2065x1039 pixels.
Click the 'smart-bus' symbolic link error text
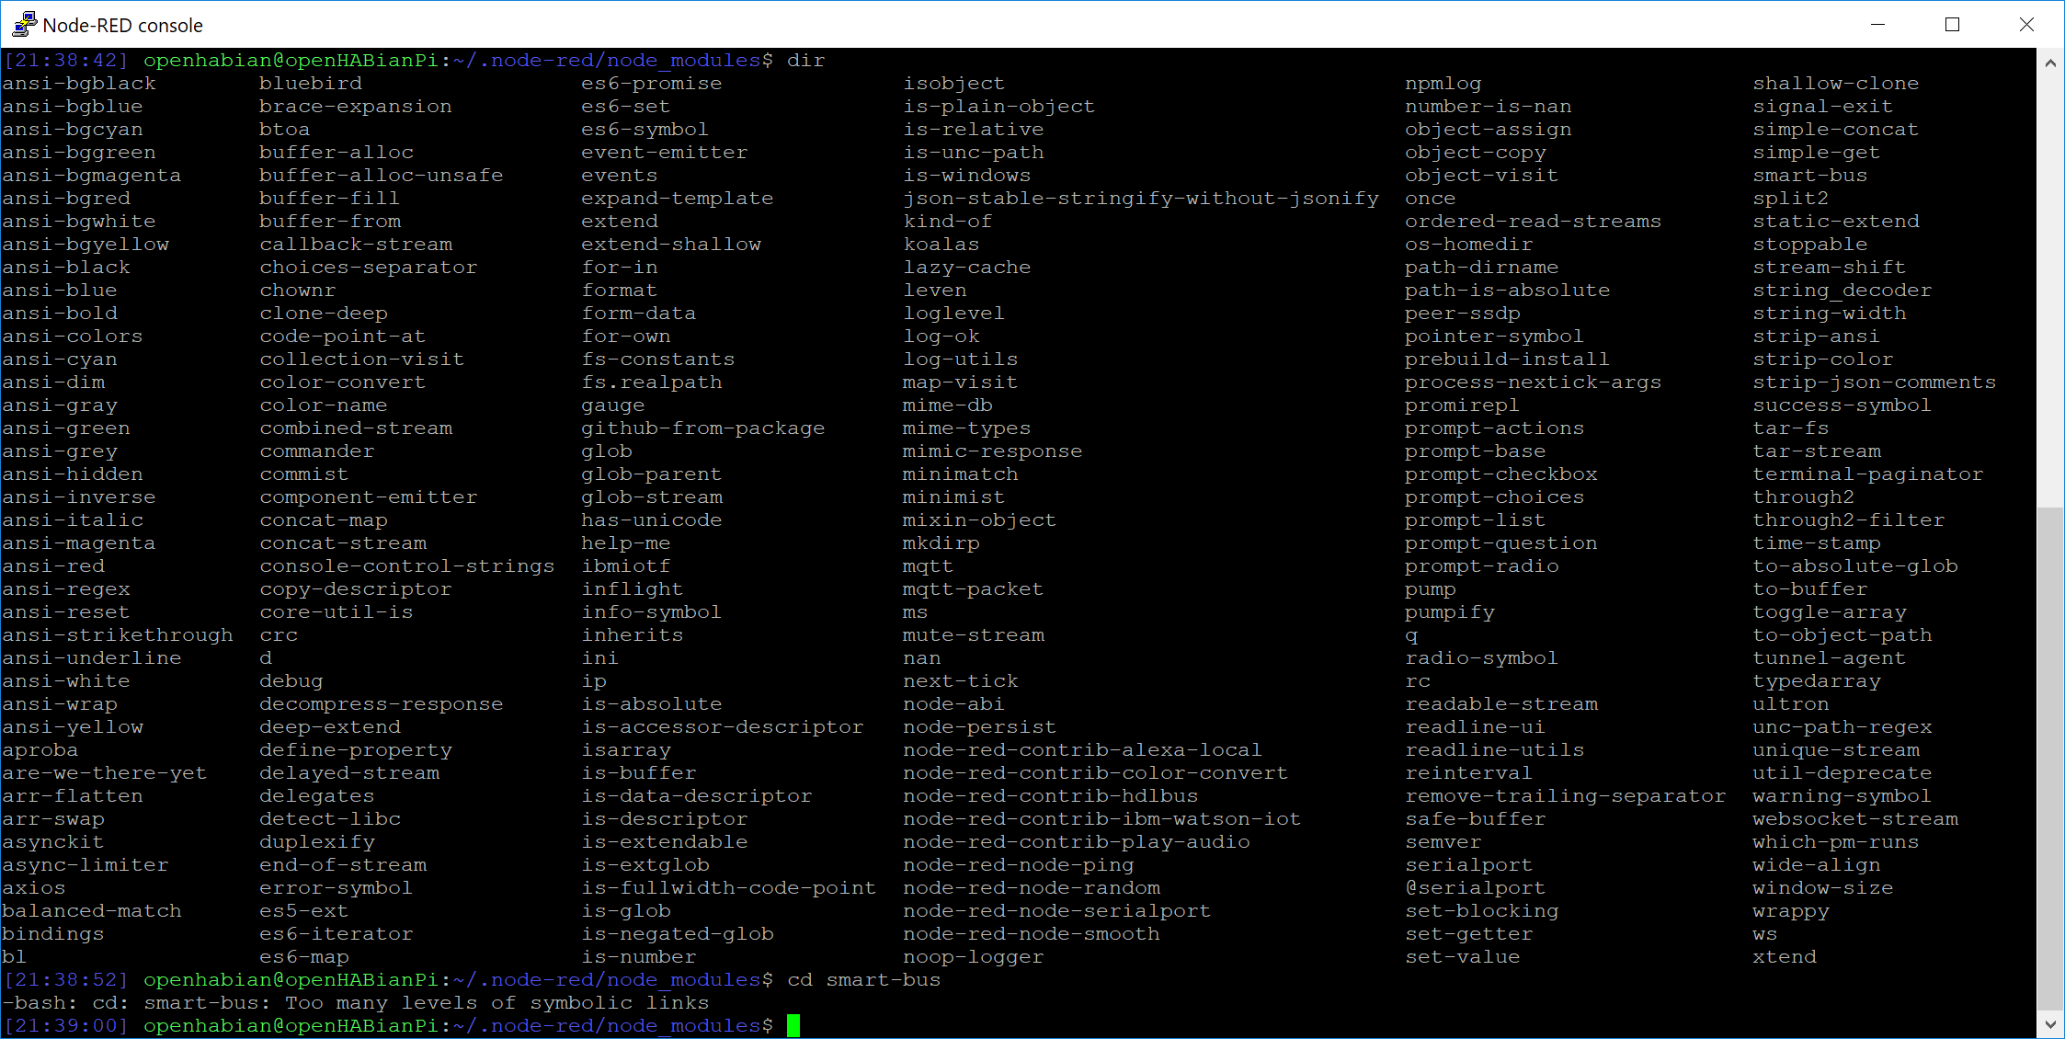tap(354, 1002)
